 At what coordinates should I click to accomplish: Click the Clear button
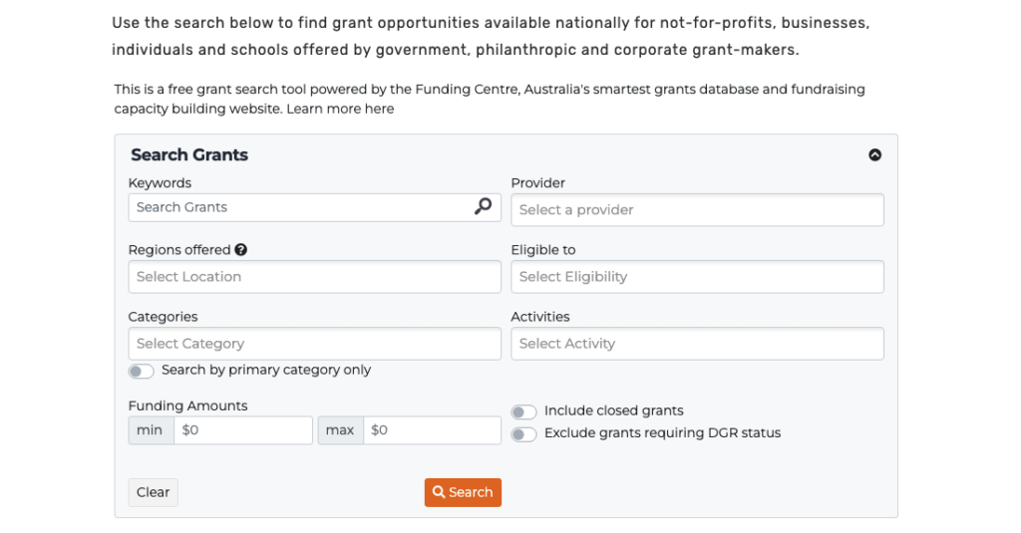tap(154, 492)
